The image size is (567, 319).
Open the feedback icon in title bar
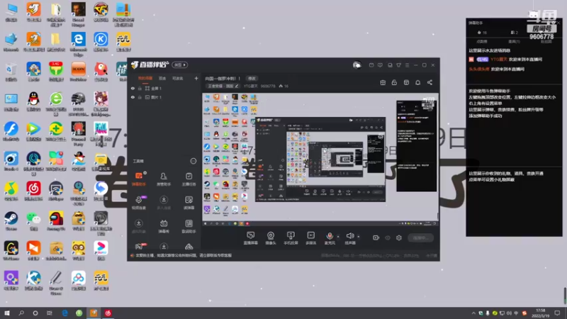pyautogui.click(x=380, y=65)
